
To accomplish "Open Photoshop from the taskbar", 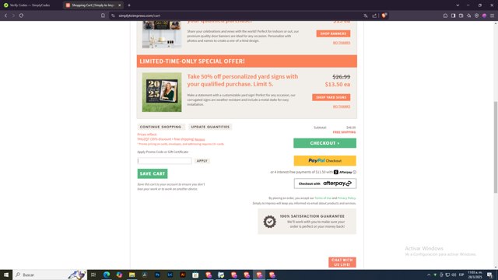I will [157, 275].
